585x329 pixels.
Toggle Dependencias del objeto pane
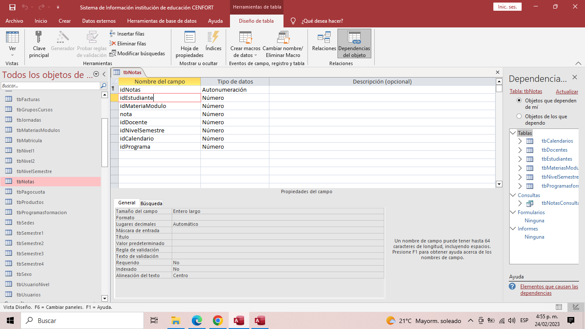point(354,45)
